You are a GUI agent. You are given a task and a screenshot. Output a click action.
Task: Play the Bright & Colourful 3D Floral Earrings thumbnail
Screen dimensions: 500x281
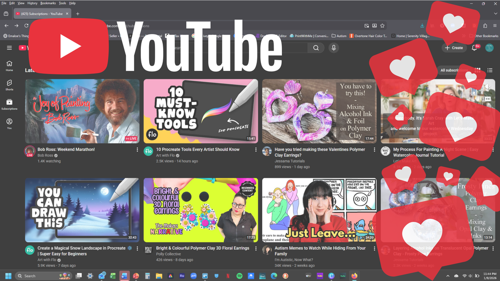tap(200, 210)
